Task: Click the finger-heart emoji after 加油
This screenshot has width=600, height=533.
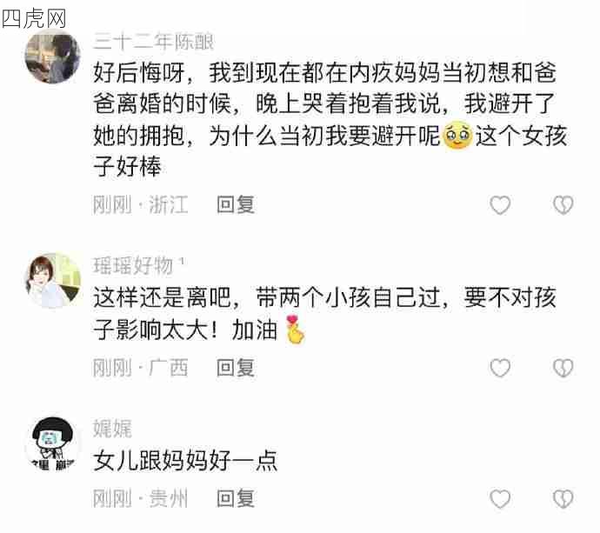Action: pos(295,330)
